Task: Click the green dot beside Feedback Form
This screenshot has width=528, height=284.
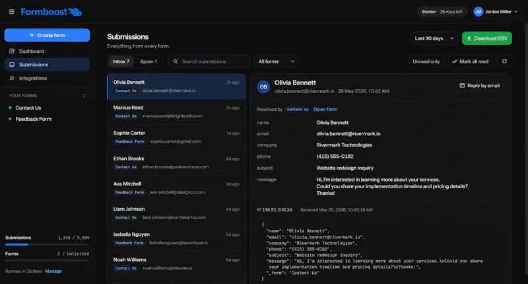Action: (10, 119)
